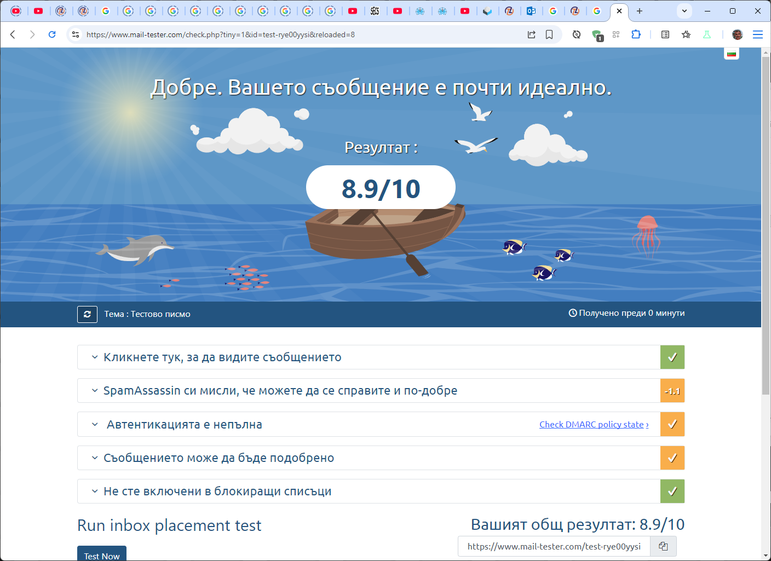Open the extensions puzzle icon
Image resolution: width=771 pixels, height=561 pixels.
point(636,34)
